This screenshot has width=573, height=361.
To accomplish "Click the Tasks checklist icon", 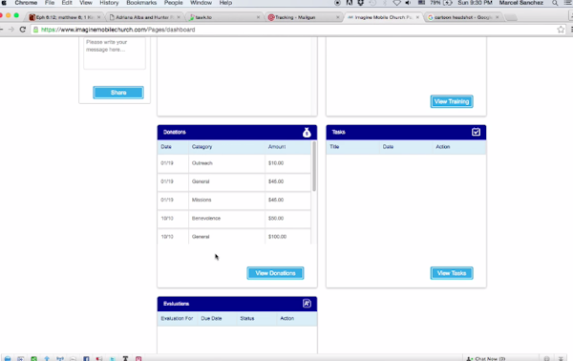I will click(476, 132).
